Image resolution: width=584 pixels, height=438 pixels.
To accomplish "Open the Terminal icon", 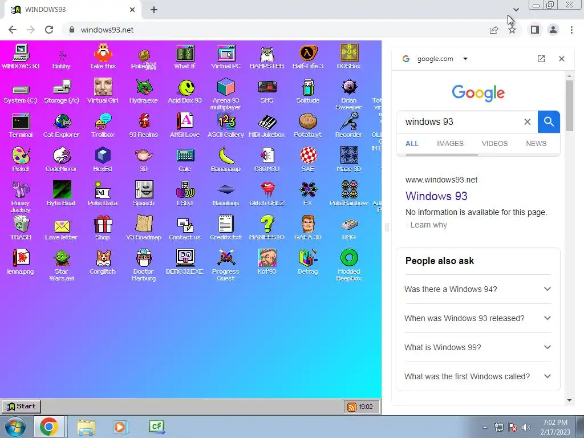I will pos(21,125).
